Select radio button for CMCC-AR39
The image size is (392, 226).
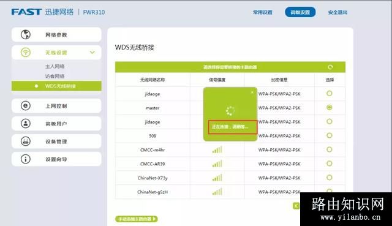click(330, 164)
